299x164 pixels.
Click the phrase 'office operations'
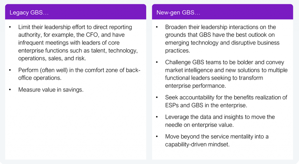click(40, 78)
